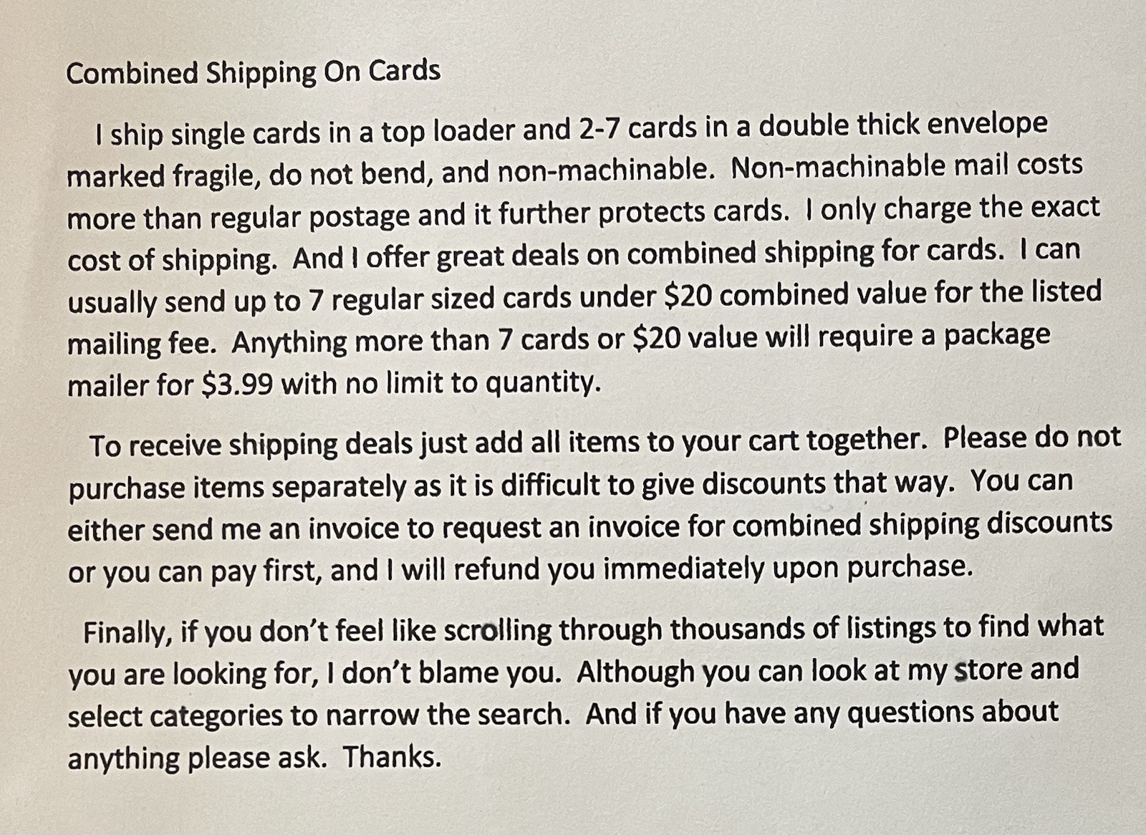Screen dimensions: 1146x835
Task: Click the word 'quantity.' ending the first paragraph
Action: 543,384
